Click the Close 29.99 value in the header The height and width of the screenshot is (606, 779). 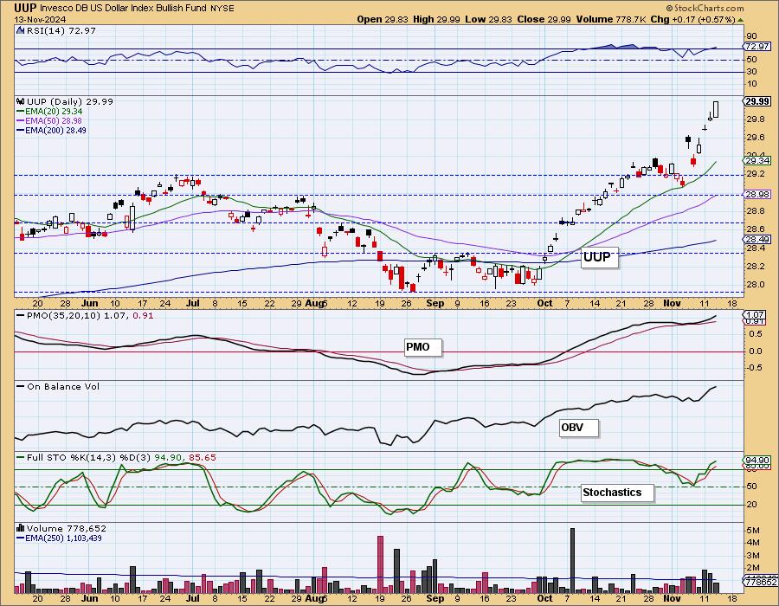pyautogui.click(x=544, y=19)
